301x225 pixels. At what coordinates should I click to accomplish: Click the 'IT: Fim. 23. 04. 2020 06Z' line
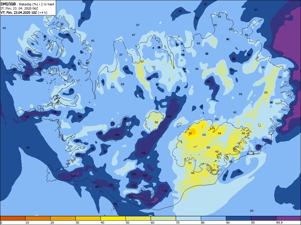pos(19,8)
